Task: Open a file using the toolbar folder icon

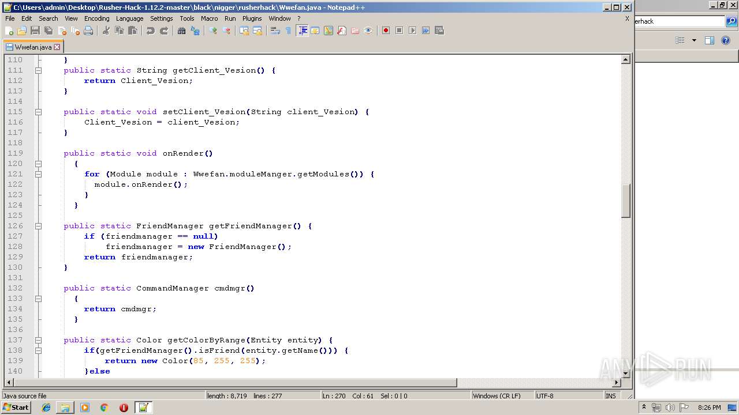Action: click(22, 31)
